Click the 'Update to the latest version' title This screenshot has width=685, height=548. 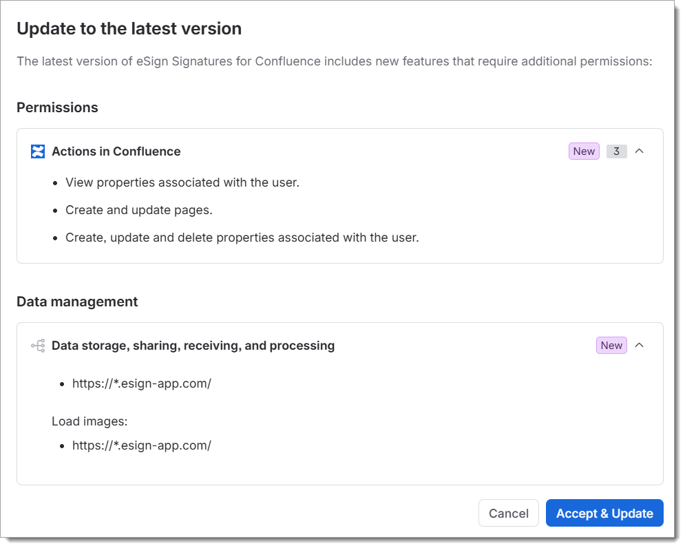[129, 29]
